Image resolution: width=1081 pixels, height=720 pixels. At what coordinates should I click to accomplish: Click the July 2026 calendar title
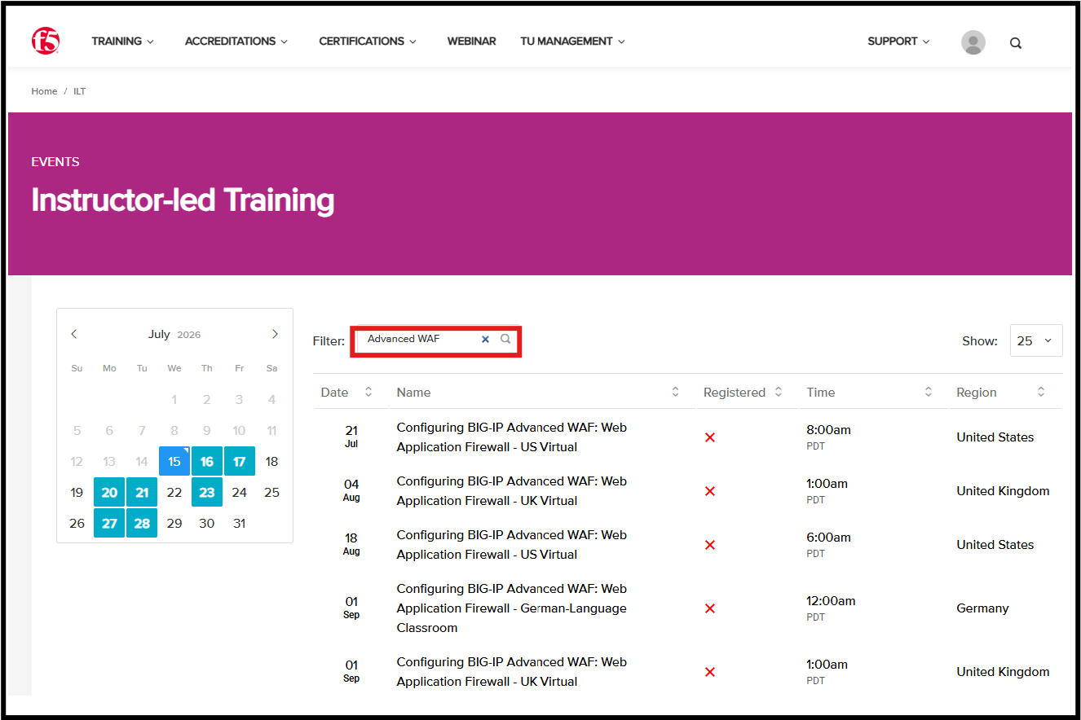[174, 334]
